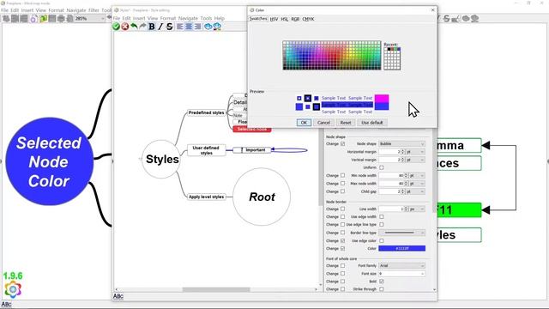The width and height of the screenshot is (549, 309).
Task: Align node text center
Action: [x=189, y=27]
